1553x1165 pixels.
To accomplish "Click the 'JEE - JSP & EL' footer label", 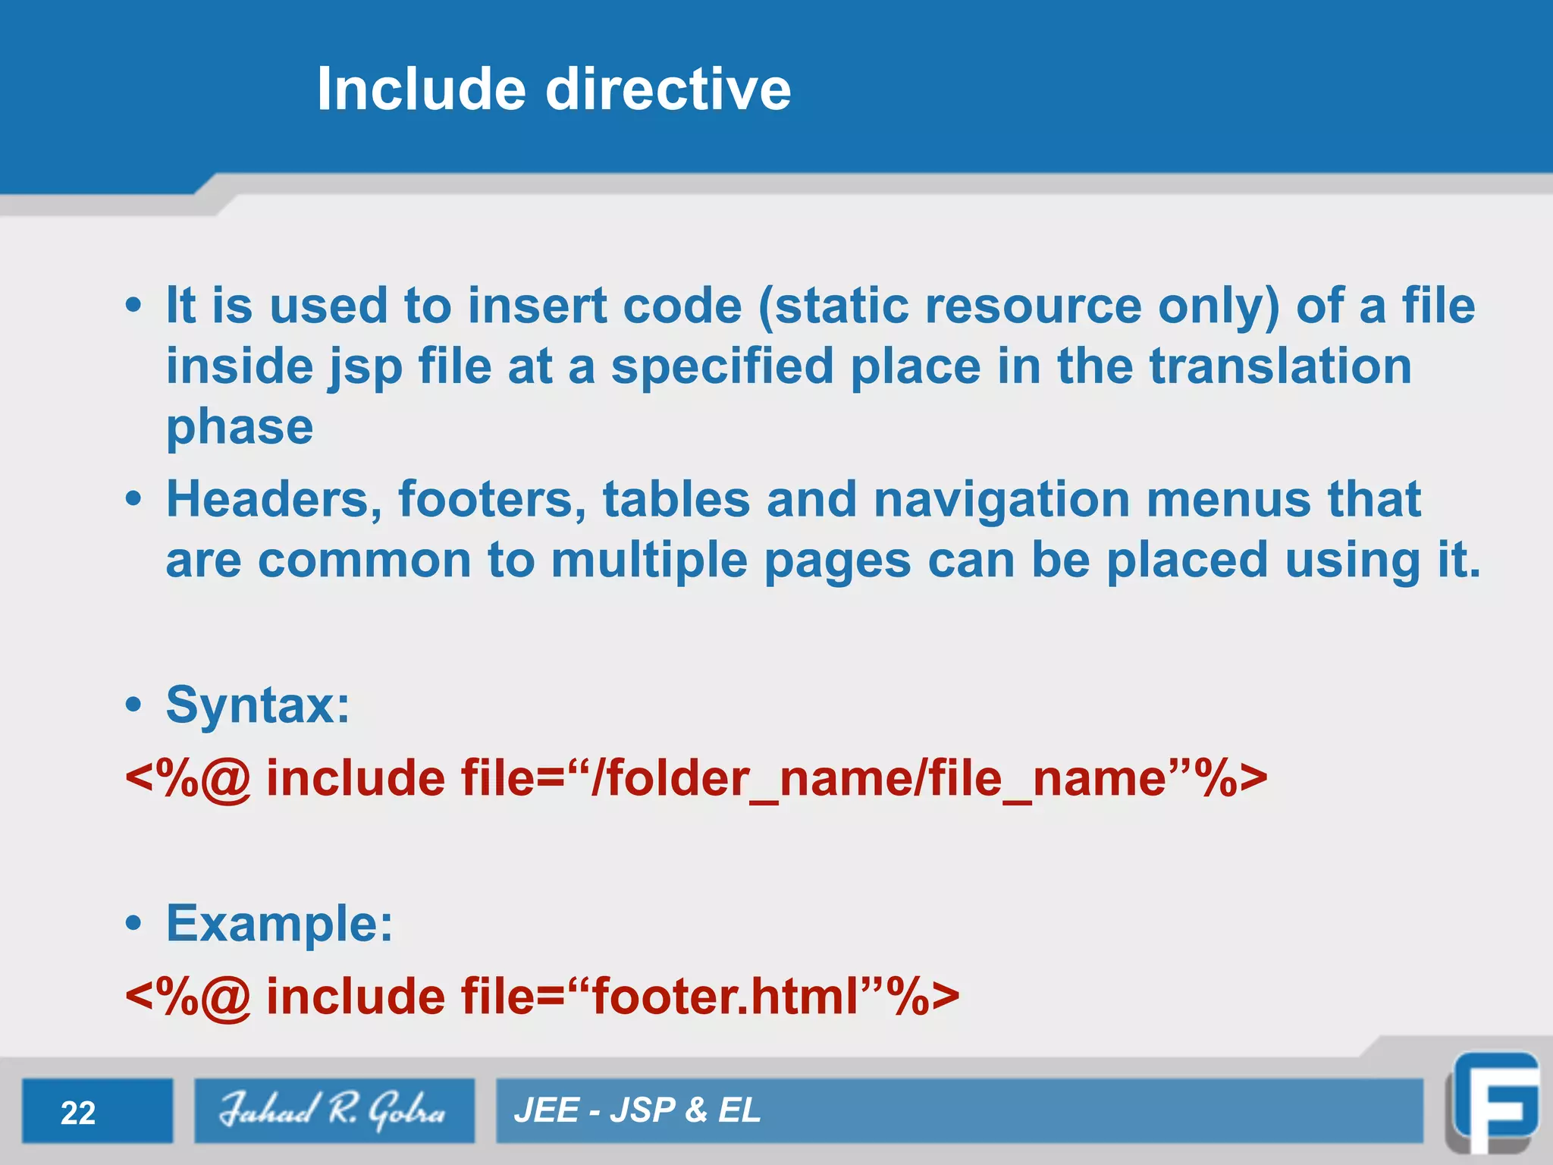I will [637, 1110].
